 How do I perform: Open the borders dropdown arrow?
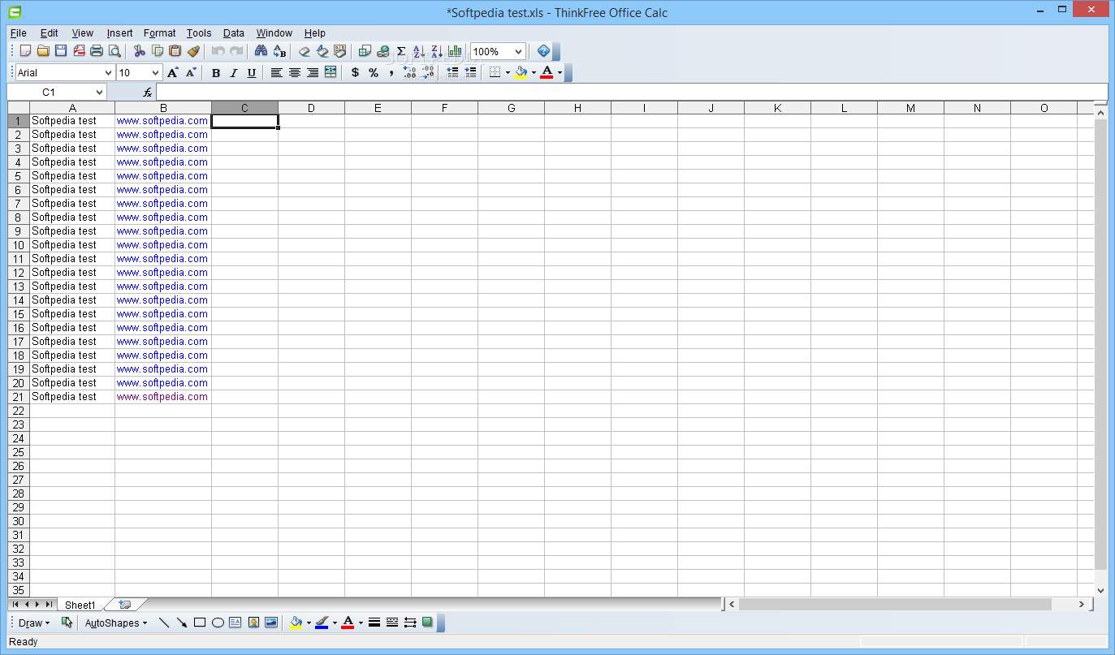pyautogui.click(x=508, y=72)
